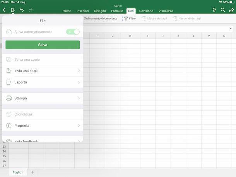The width and height of the screenshot is (236, 177).
Task: Select column H header
Action: click(130, 36)
